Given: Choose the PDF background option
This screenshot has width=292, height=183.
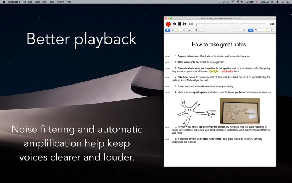Looking at the screenshot, I should 189,30.
